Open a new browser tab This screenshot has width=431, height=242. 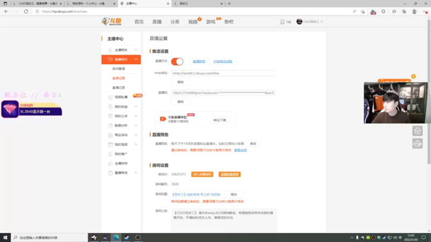coord(230,4)
